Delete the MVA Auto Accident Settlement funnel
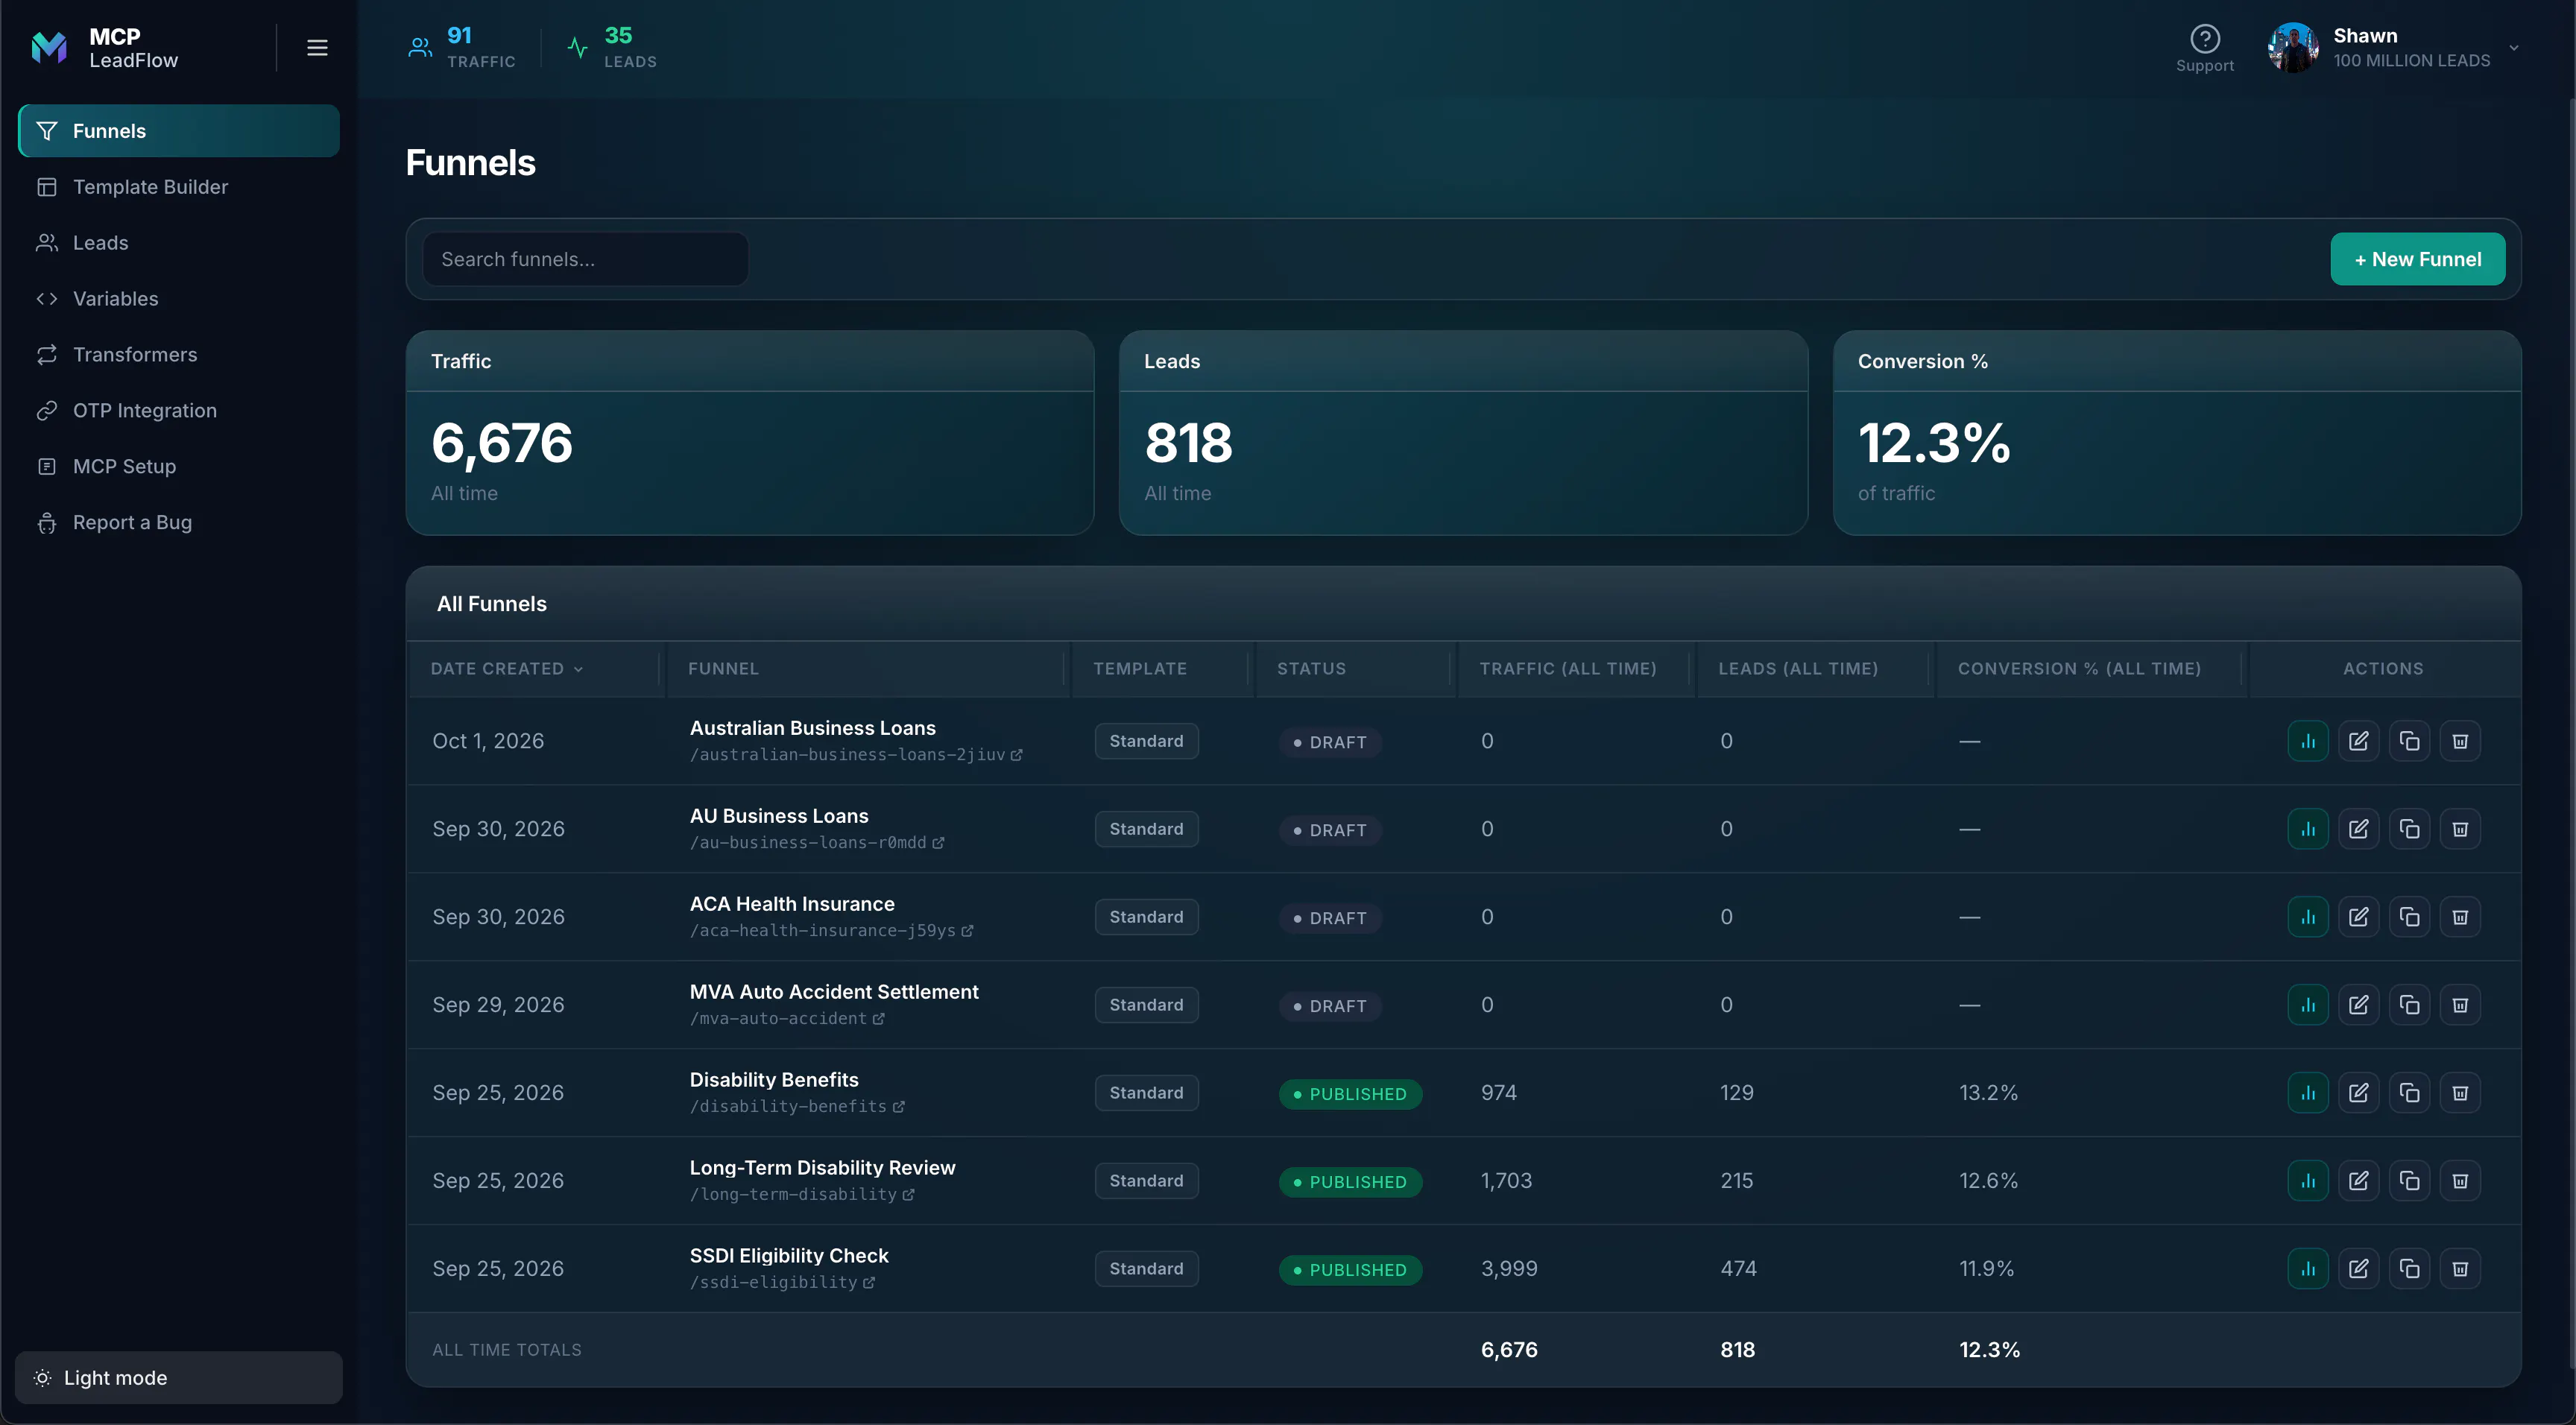This screenshot has width=2576, height=1425. point(2460,1005)
